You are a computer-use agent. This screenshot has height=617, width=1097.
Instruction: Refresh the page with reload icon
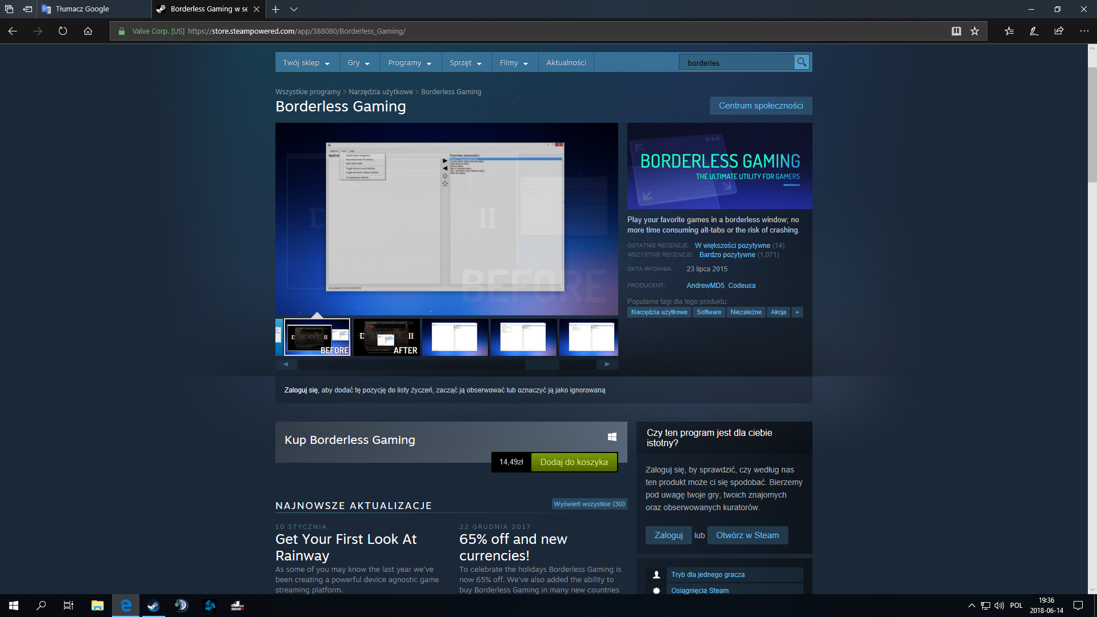click(63, 31)
